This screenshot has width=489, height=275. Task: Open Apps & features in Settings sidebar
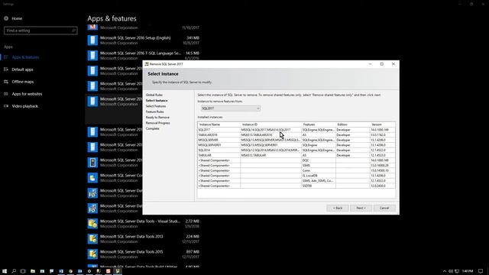coord(25,57)
